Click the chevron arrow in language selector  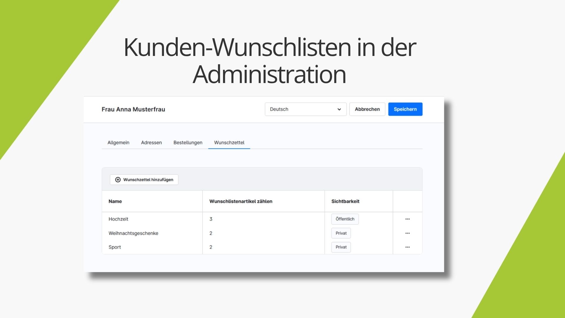[x=339, y=109]
